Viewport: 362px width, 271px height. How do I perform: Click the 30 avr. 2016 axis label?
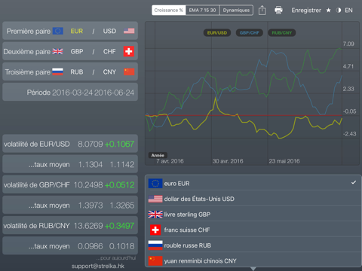[228, 161]
